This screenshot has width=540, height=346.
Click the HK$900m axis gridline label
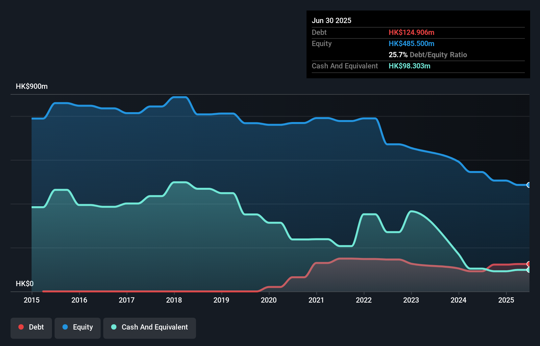[x=31, y=86]
